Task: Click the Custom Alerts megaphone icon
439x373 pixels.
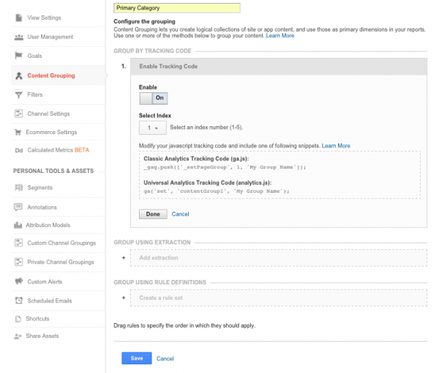Action: click(19, 281)
